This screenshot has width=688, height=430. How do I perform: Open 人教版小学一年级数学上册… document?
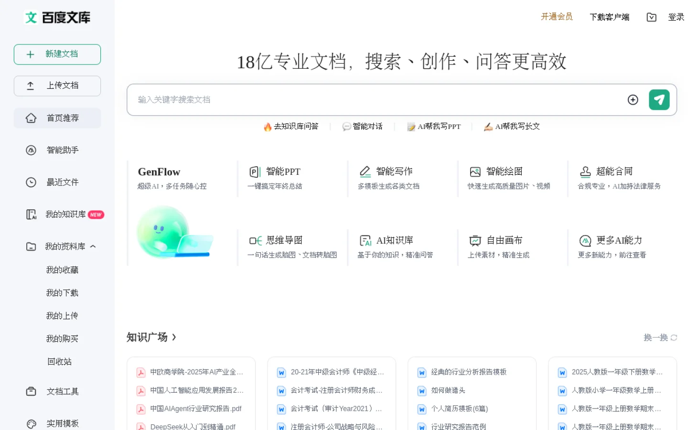tap(616, 390)
